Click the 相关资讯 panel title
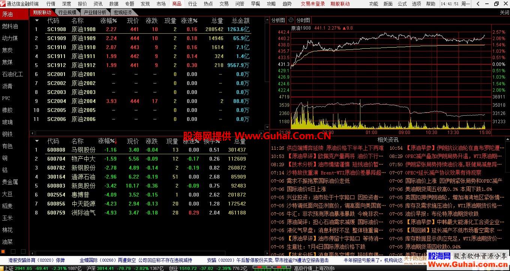The width and height of the screenshot is (510, 271). 388,140
